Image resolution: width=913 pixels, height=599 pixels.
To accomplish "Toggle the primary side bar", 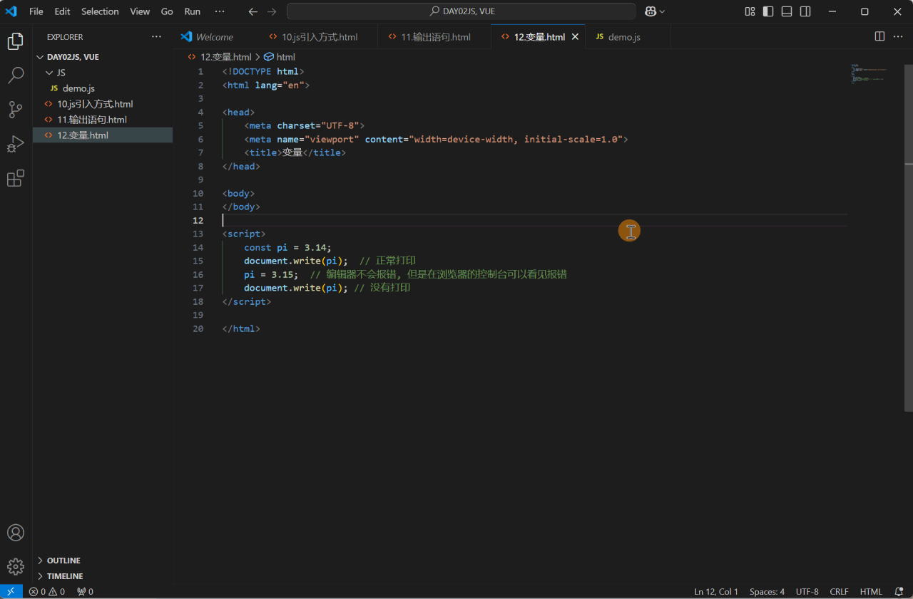I will pos(768,11).
